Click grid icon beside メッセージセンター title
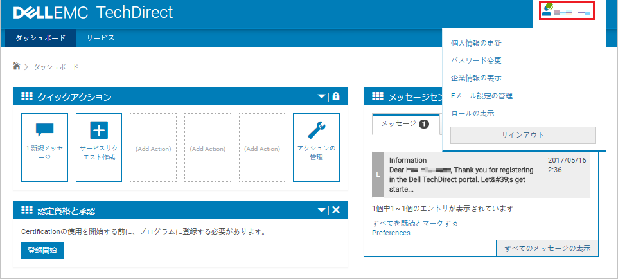 [x=378, y=96]
